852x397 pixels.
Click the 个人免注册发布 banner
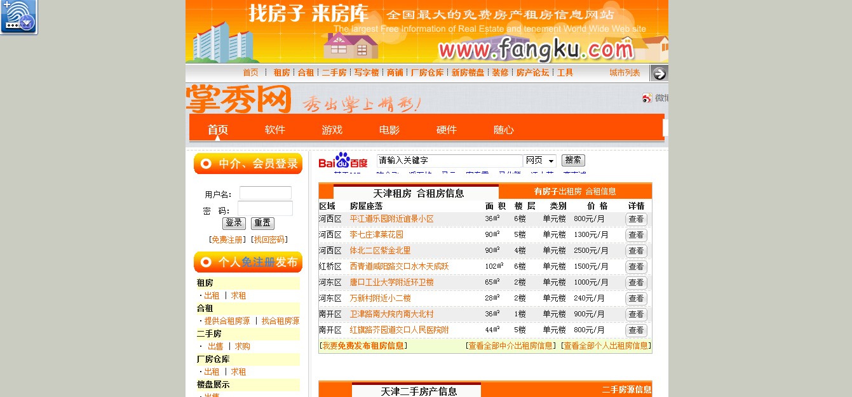(248, 262)
